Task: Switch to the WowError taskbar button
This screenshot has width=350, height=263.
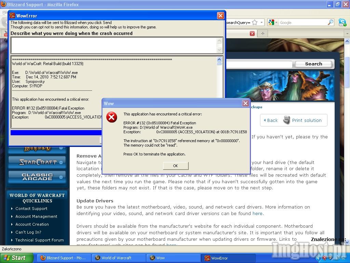Action: (228, 258)
